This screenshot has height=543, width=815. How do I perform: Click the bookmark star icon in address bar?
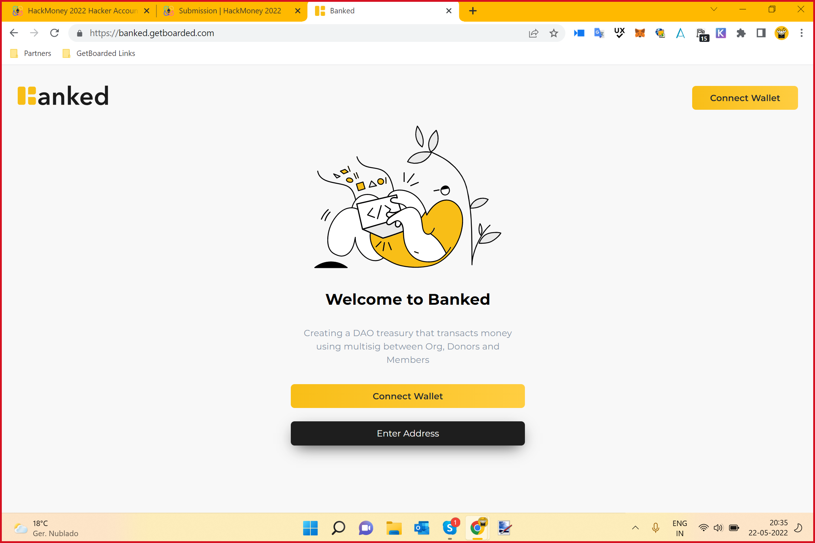point(553,33)
